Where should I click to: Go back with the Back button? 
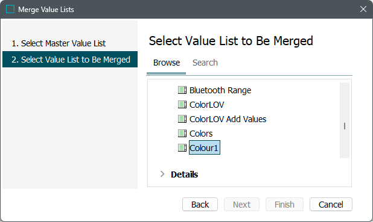point(200,204)
